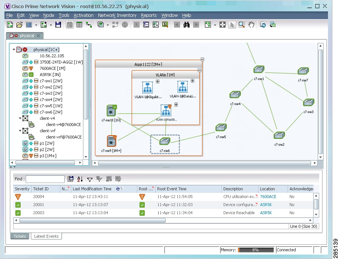Click the stacked-windows toolbar icon
Viewport: 339px width, 259px height.
(x=273, y=25)
